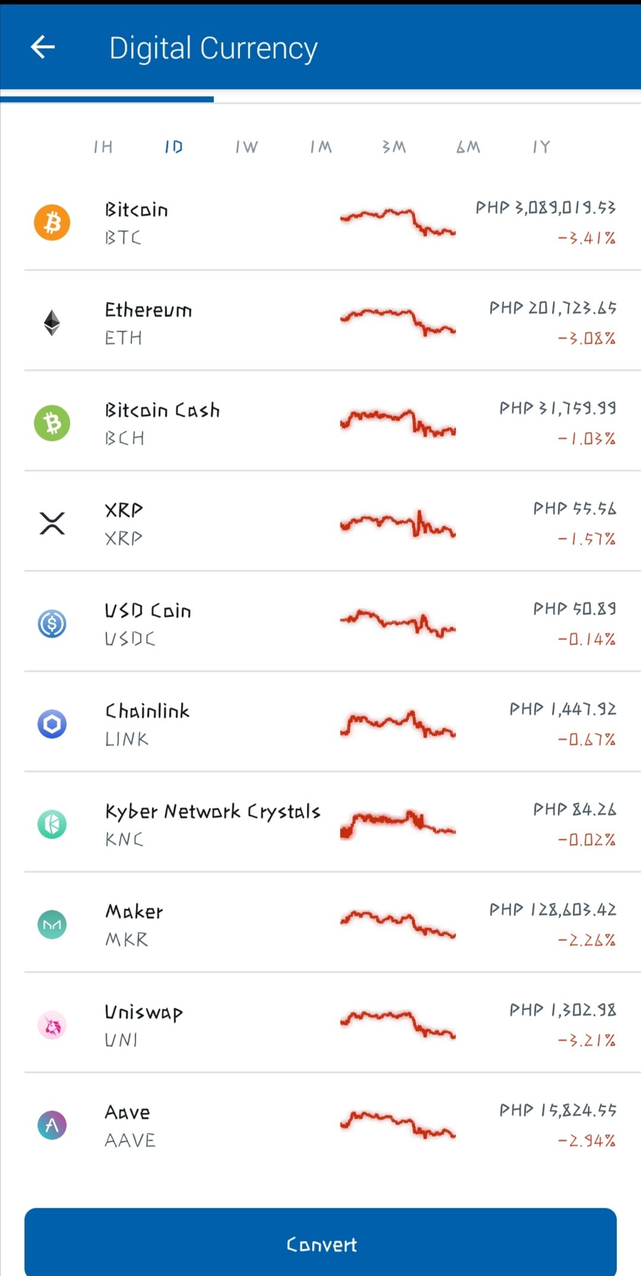Tap the Ethereum diamond icon
This screenshot has width=641, height=1276.
52,323
